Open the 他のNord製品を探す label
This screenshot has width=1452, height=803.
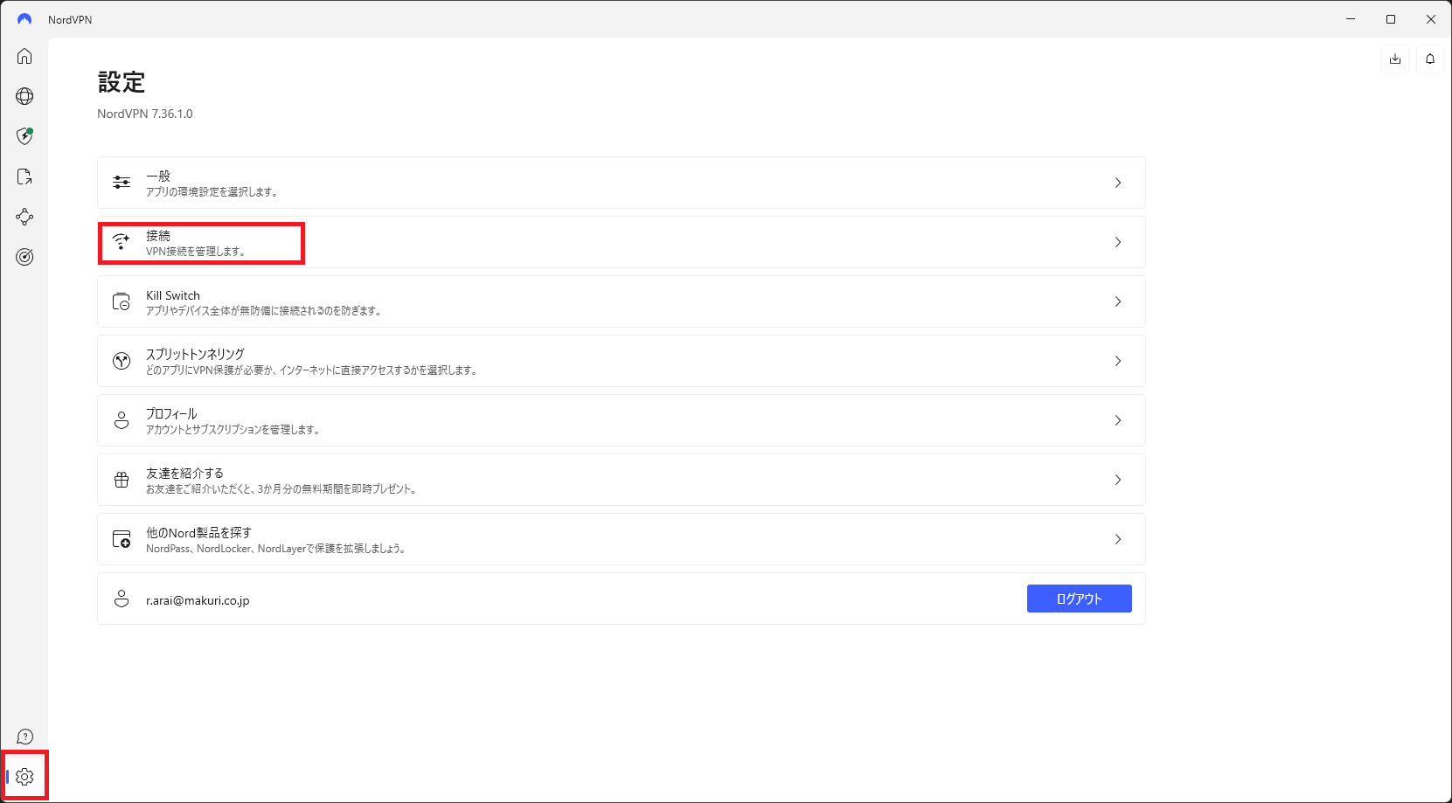198,533
